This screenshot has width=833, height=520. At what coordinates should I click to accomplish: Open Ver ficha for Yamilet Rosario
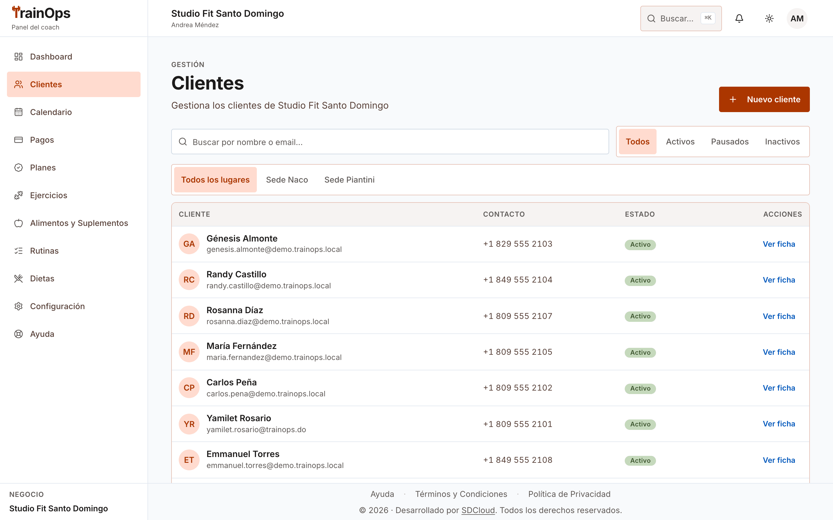[x=779, y=424]
